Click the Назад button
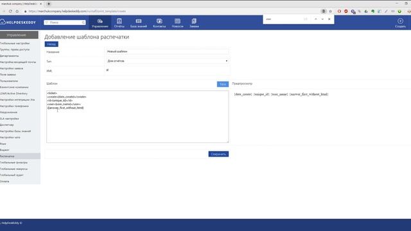Screen dimensions: 411x231 (x=51, y=44)
